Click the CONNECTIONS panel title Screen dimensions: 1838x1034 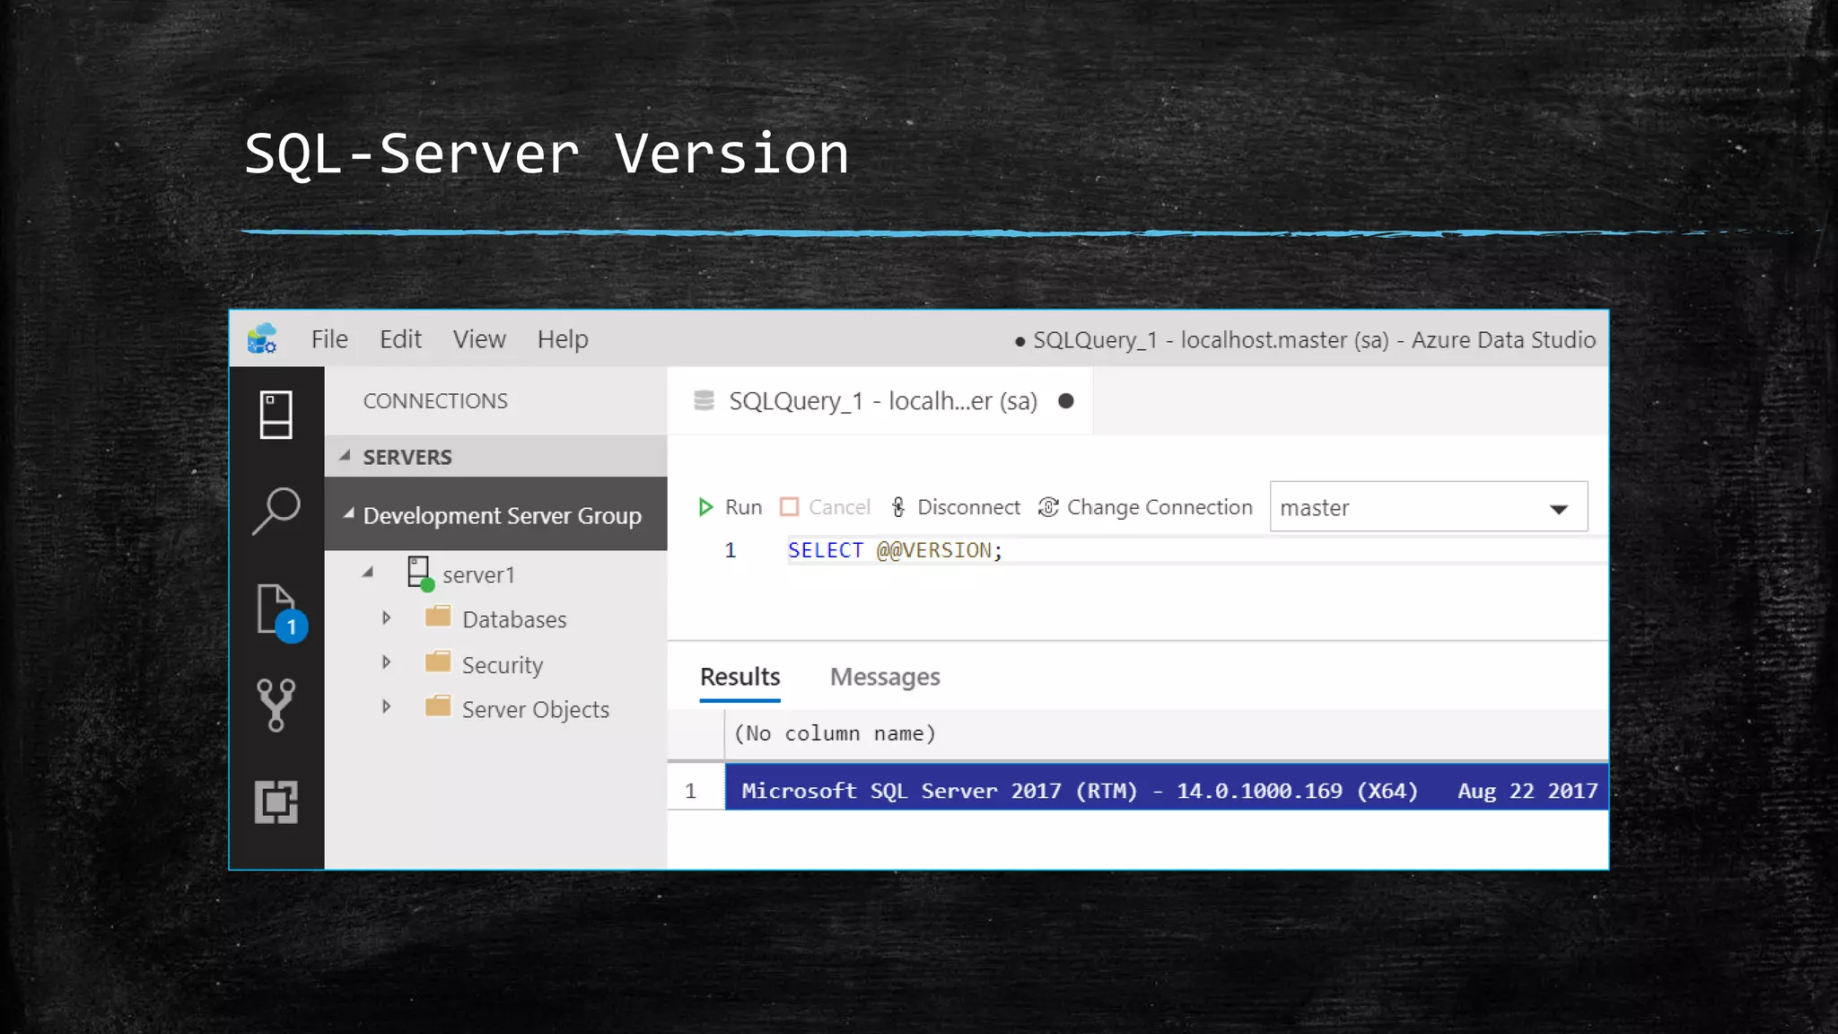(x=435, y=401)
